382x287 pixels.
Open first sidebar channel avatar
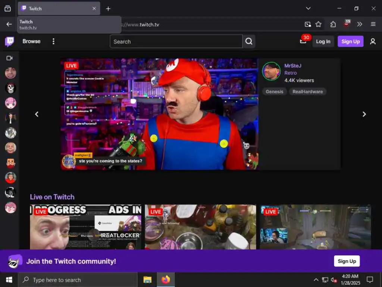[x=10, y=73]
